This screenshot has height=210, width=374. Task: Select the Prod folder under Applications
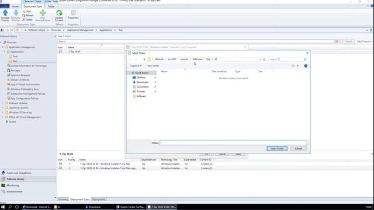pyautogui.click(x=15, y=57)
